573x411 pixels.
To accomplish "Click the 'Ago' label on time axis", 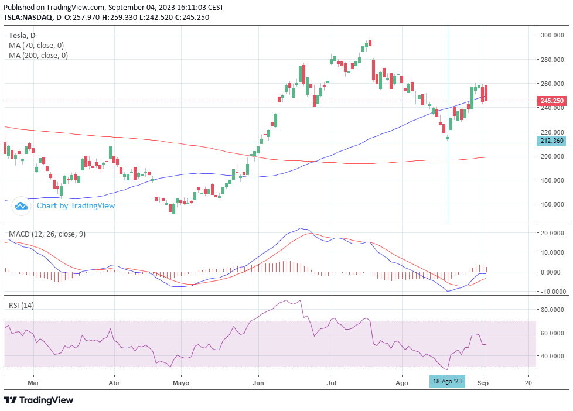I will [401, 383].
